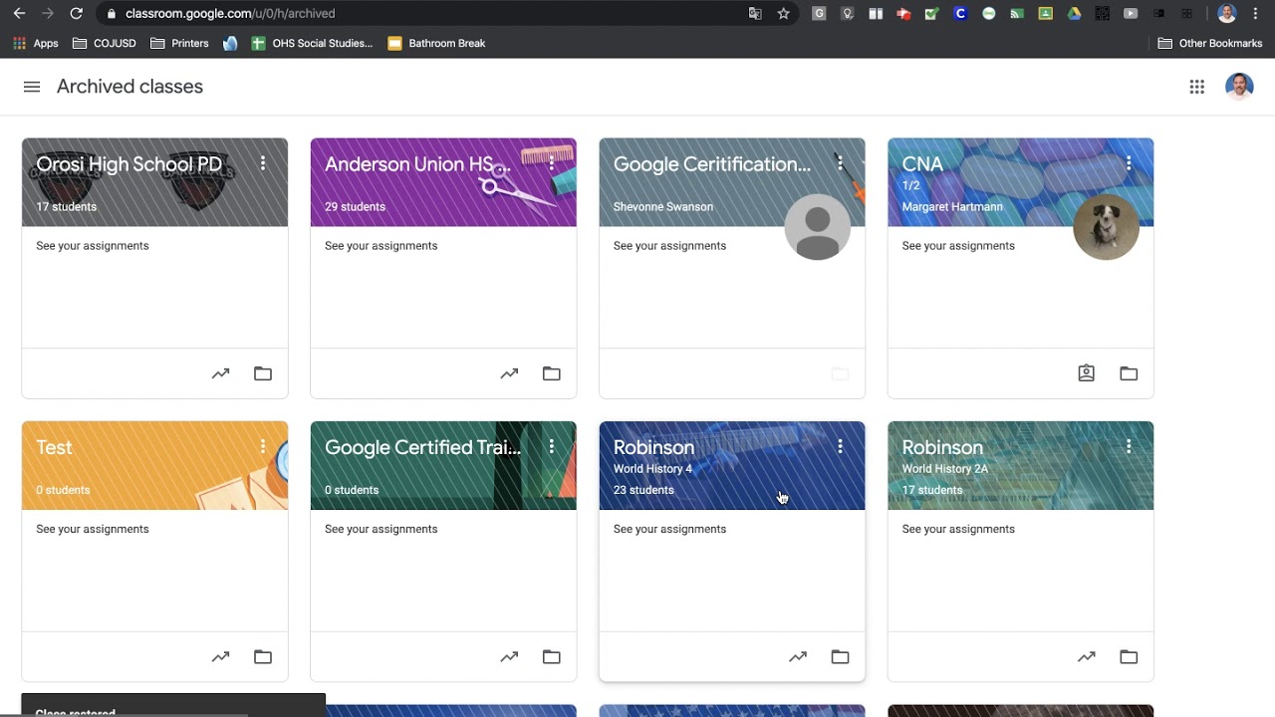Open Drive folder for Robinson World History 4
Image resolution: width=1275 pixels, height=717 pixels.
pyautogui.click(x=840, y=656)
